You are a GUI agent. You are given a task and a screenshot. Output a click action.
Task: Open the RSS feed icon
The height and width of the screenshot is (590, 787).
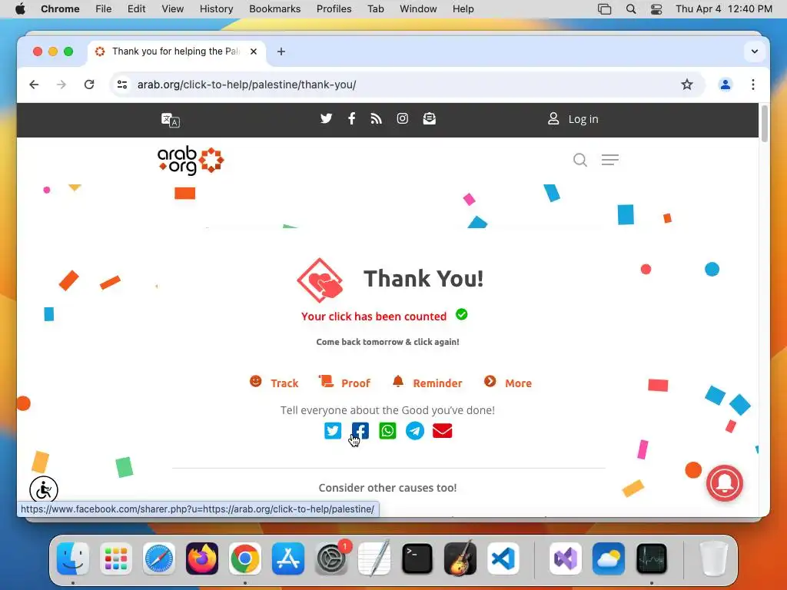pyautogui.click(x=376, y=118)
